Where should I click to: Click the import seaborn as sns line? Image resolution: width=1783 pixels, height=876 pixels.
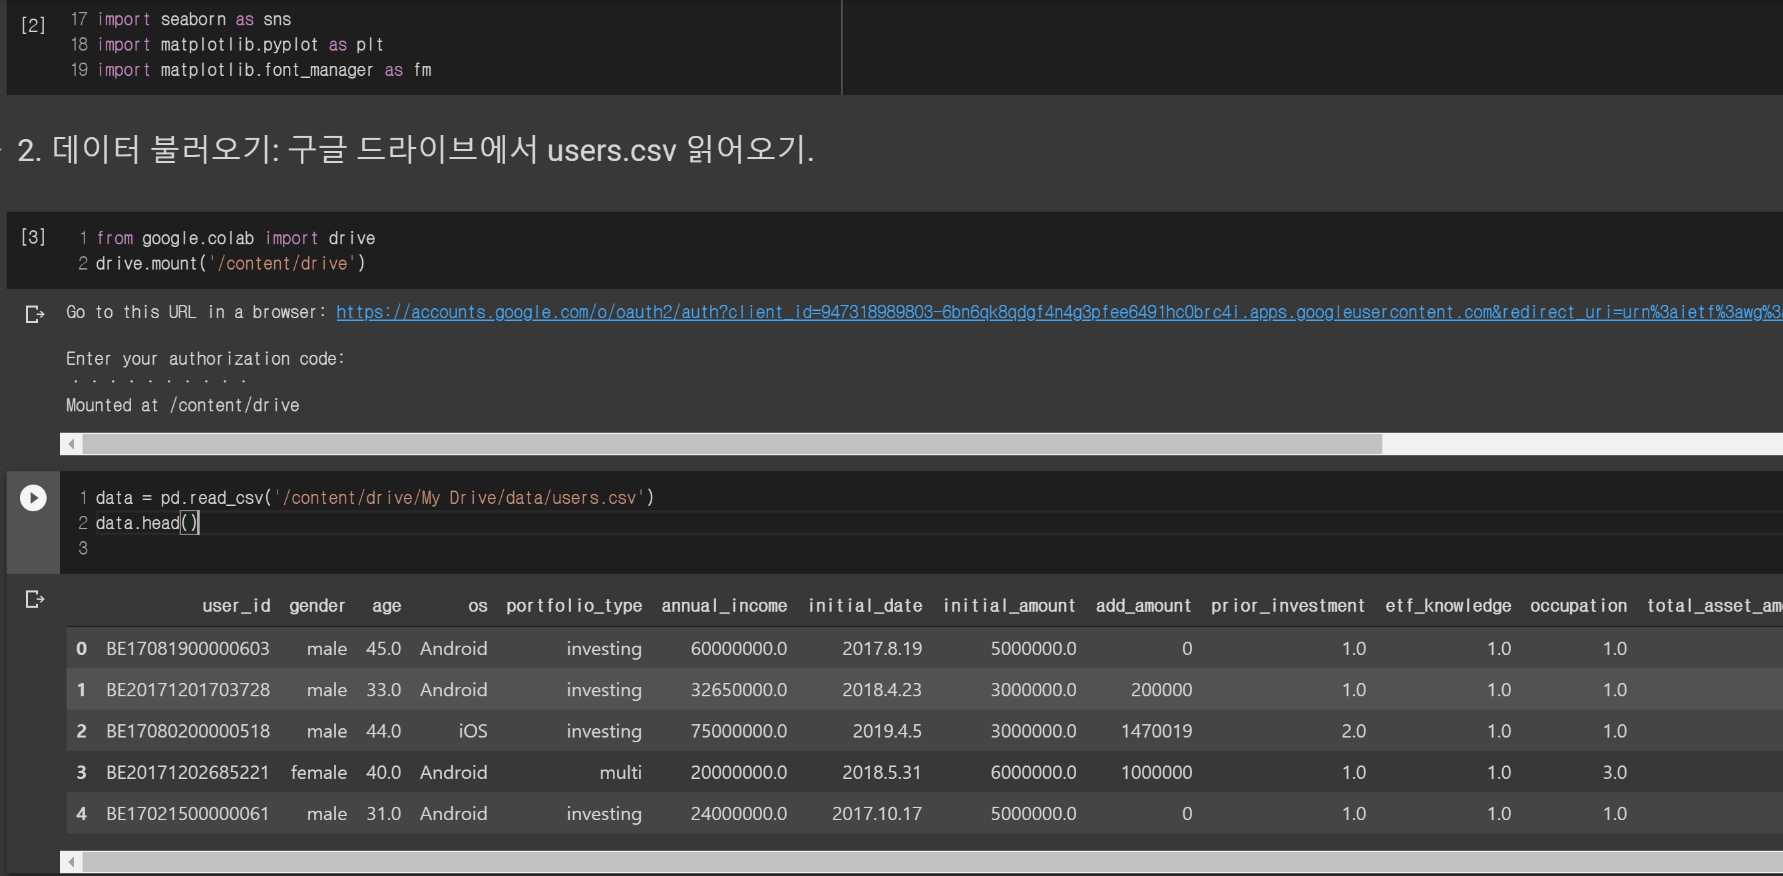click(x=194, y=19)
